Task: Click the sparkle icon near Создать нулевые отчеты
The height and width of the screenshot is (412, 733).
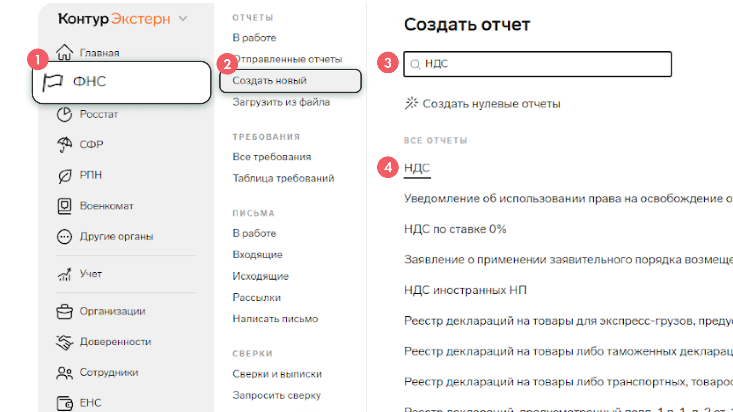Action: click(412, 103)
